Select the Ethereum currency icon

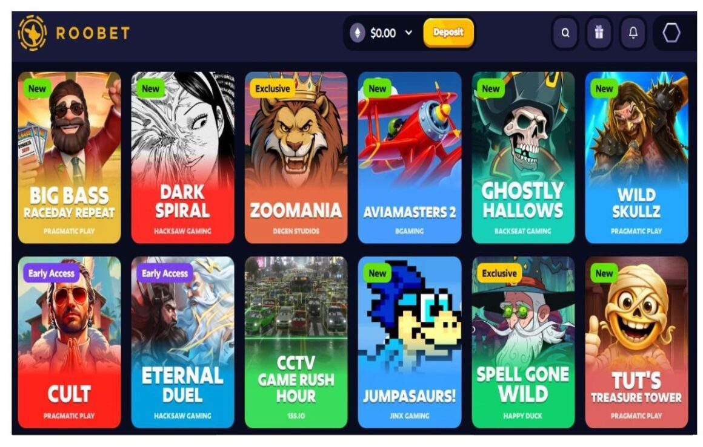tap(358, 33)
